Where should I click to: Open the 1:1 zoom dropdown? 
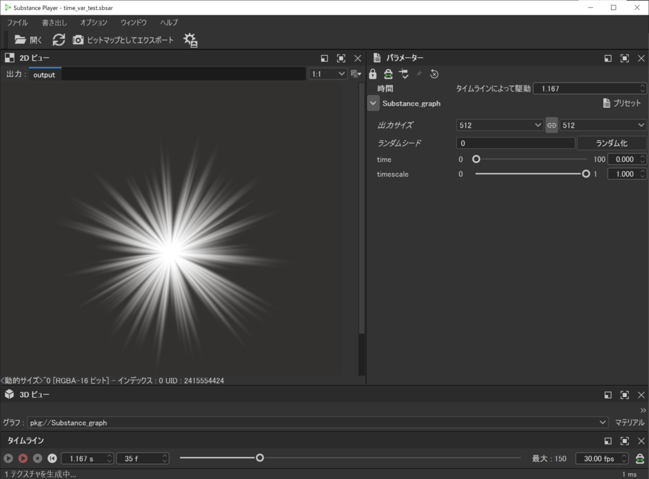(x=328, y=74)
